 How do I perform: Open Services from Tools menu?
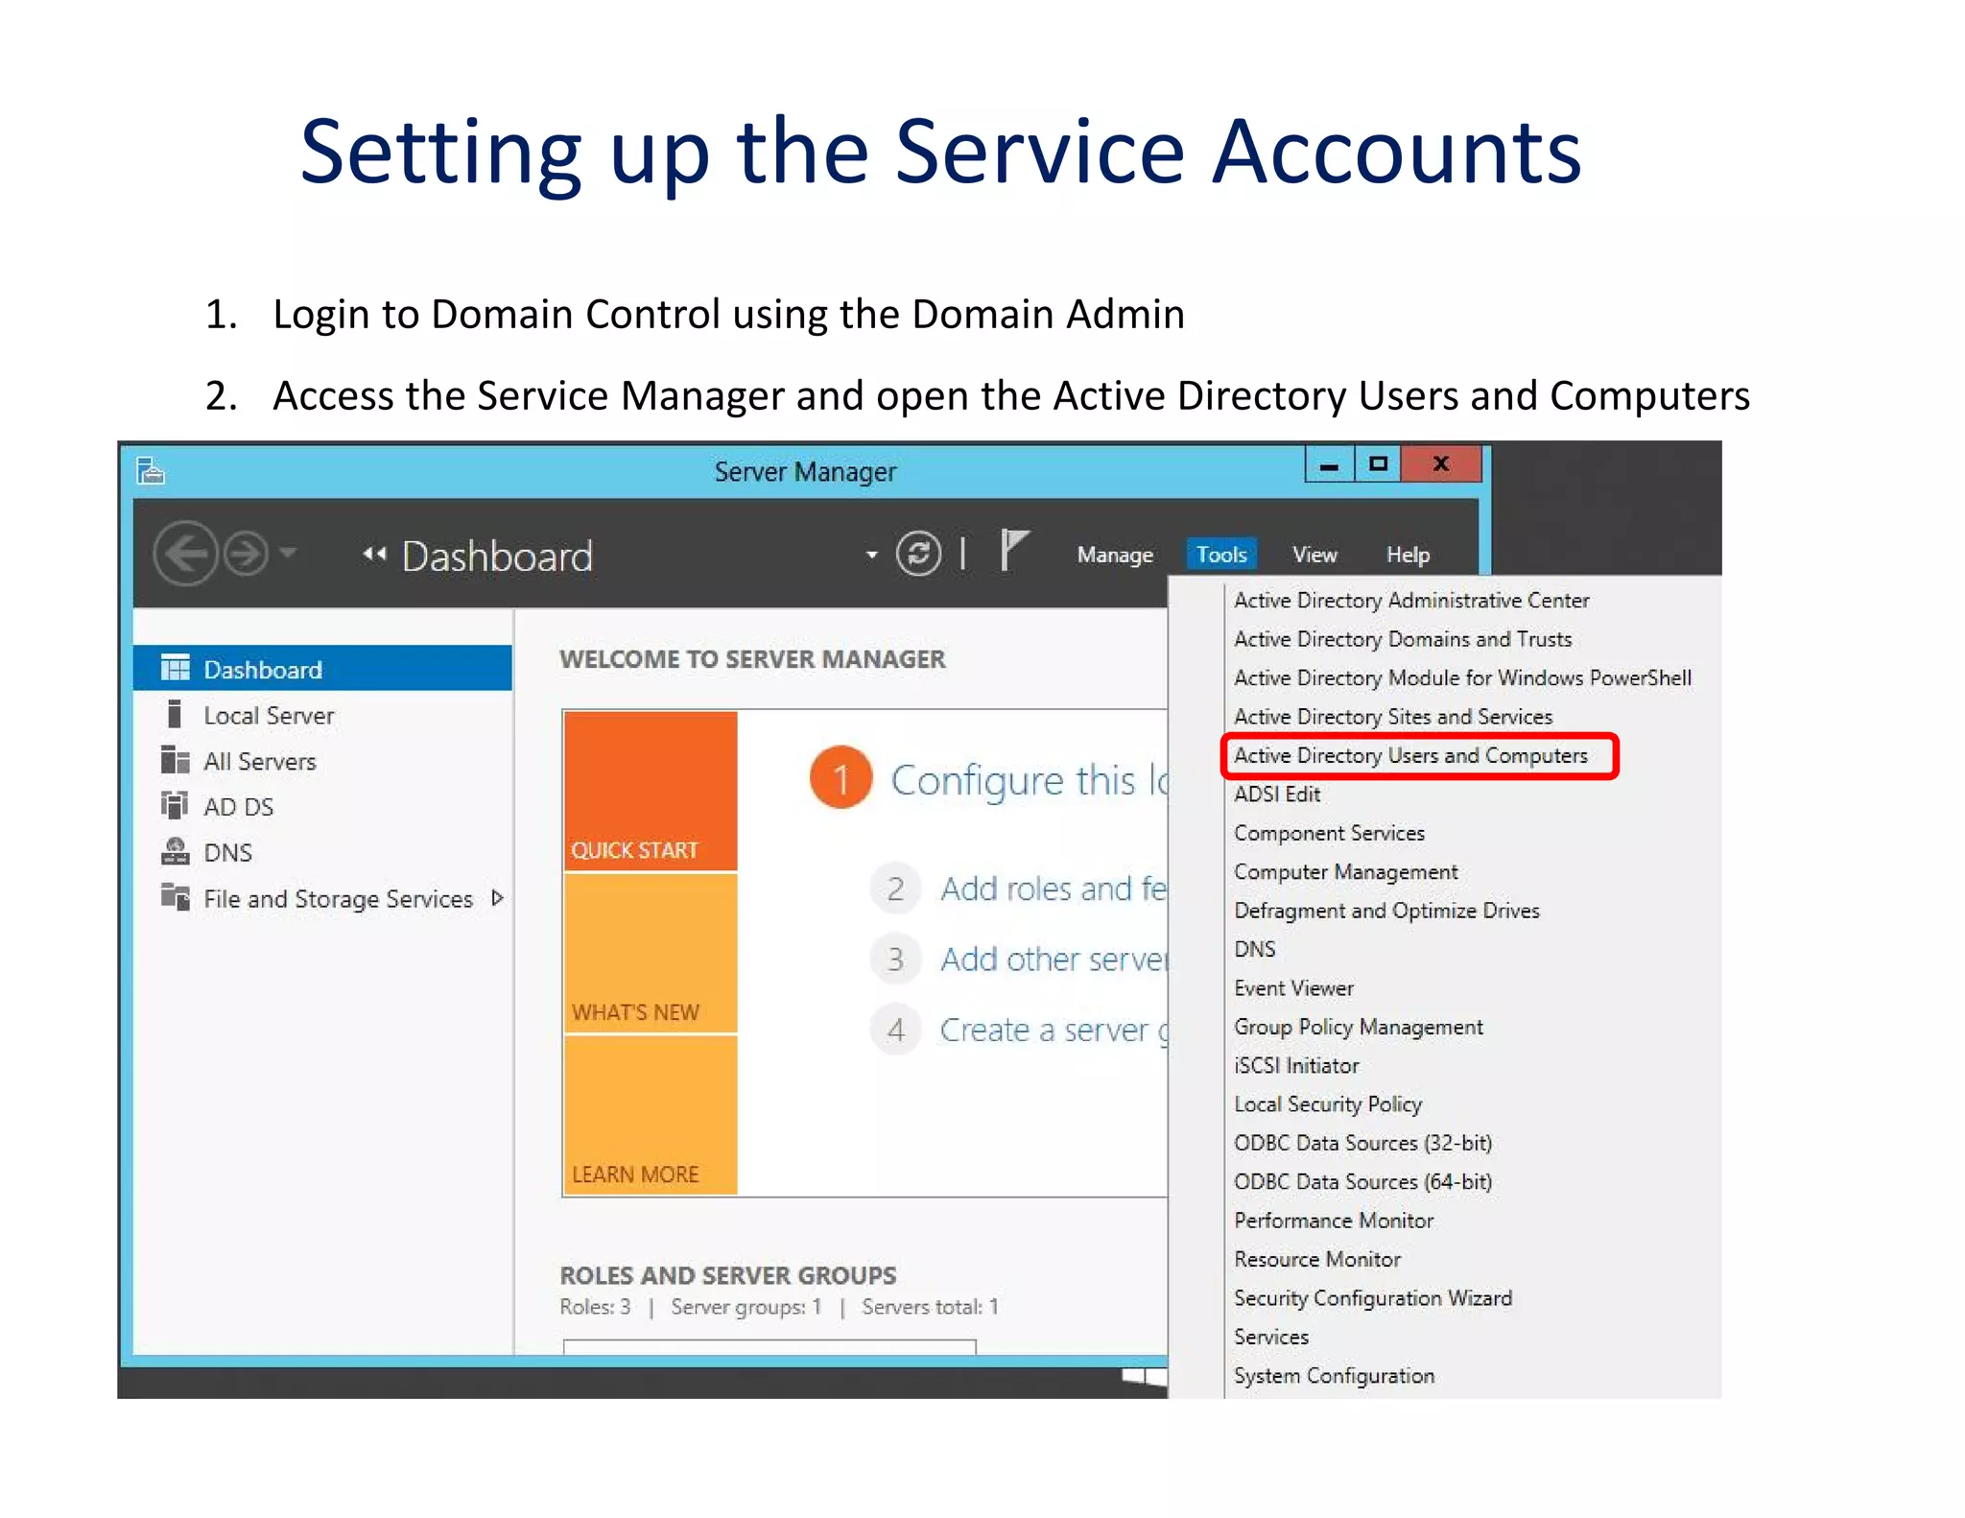click(1271, 1337)
